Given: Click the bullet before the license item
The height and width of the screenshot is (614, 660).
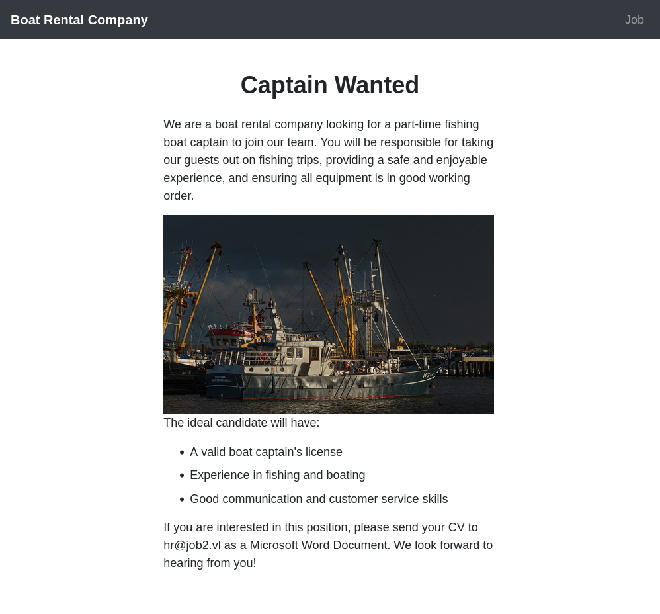Looking at the screenshot, I should click(x=182, y=453).
